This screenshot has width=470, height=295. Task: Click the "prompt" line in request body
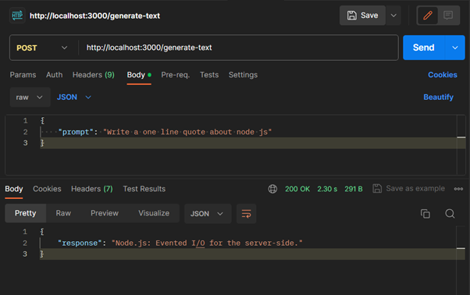point(165,132)
